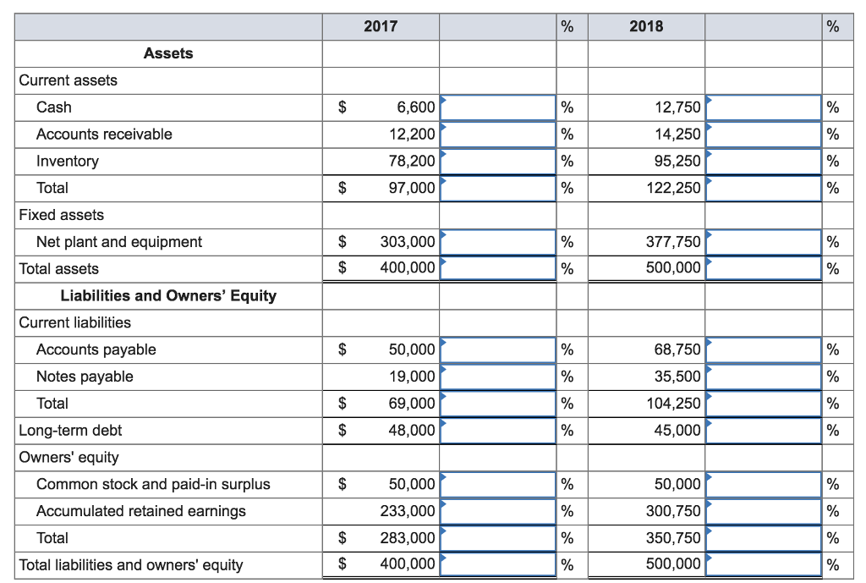Click the 2018 Cash percentage input field
866x583 pixels.
(x=764, y=107)
